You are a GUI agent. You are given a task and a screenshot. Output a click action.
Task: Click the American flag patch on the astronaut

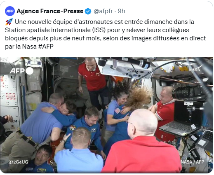coord(118,110)
